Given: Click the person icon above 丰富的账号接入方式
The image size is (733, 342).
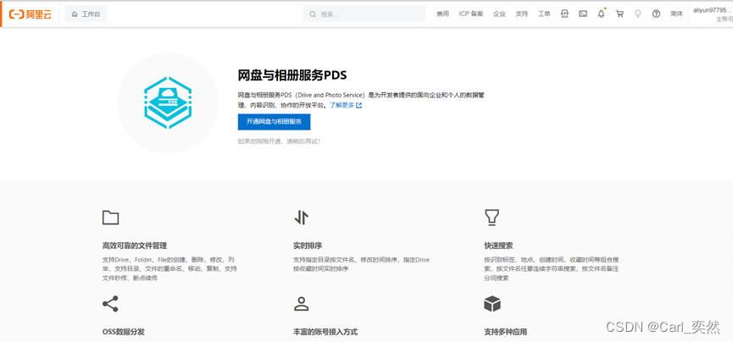Looking at the screenshot, I should (302, 304).
